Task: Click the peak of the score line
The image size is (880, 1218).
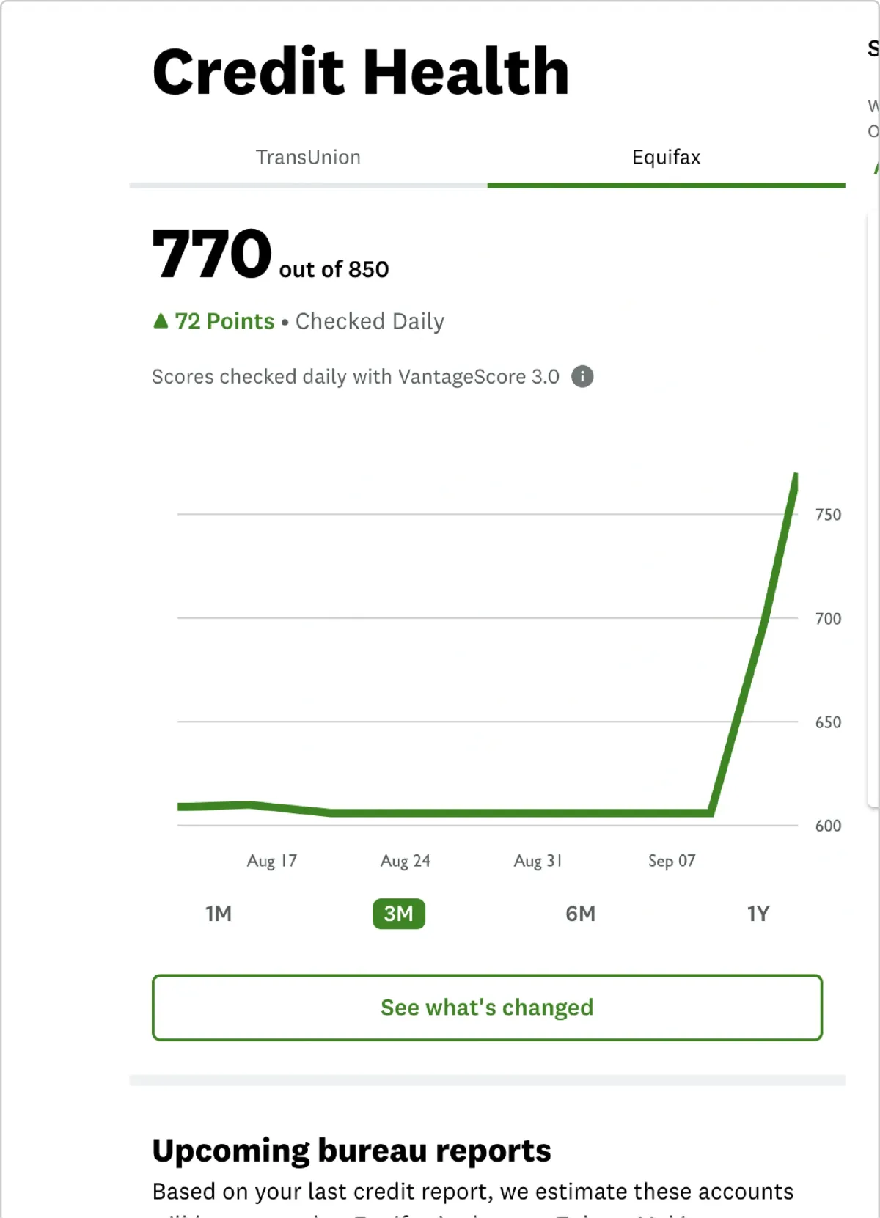Action: tap(795, 477)
